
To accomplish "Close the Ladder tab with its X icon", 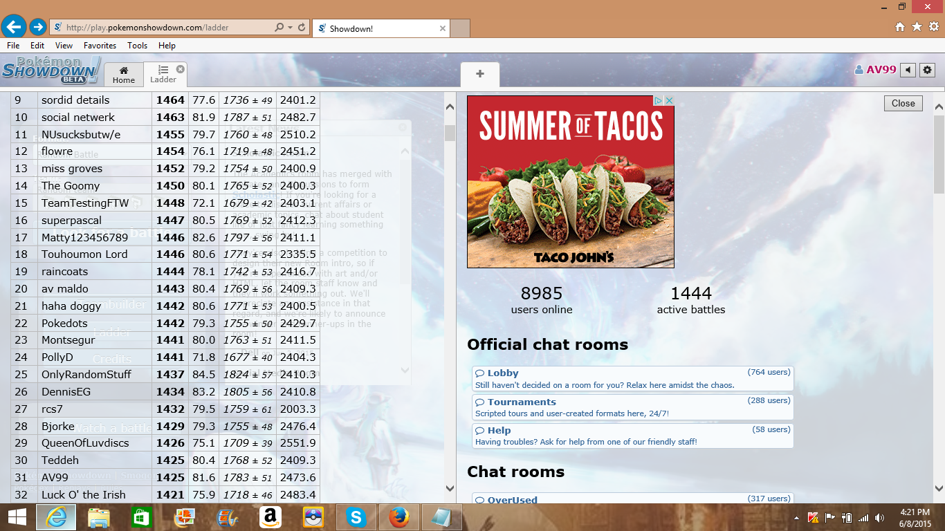I will 181,69.
